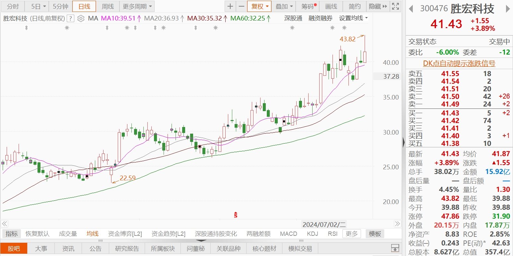This screenshot has width=513, height=256.
Task: Click the double right arrow below the chart
Action: pyautogui.click(x=397, y=224)
